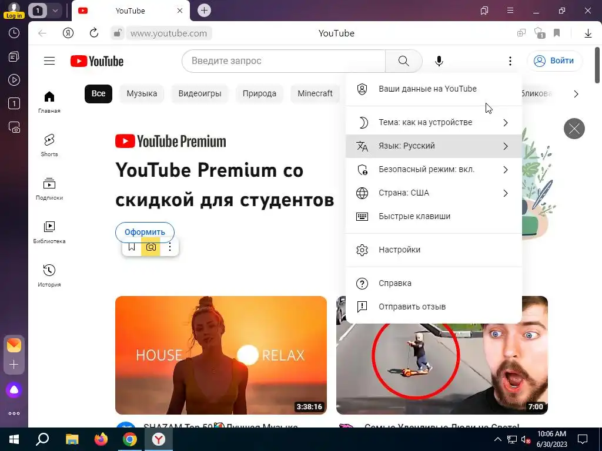Open Windows Start menu

[14, 439]
